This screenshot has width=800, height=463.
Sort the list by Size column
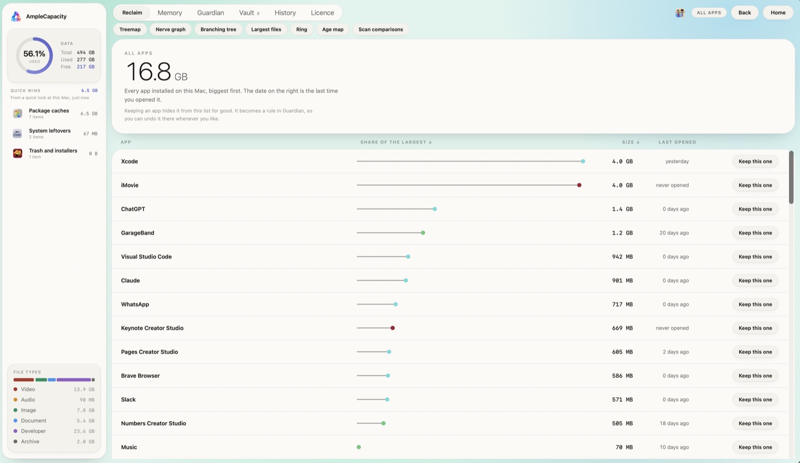coord(630,142)
